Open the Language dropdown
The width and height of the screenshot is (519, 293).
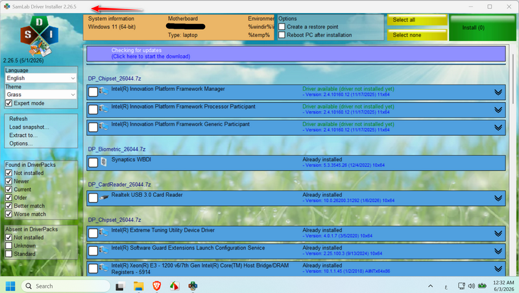41,78
